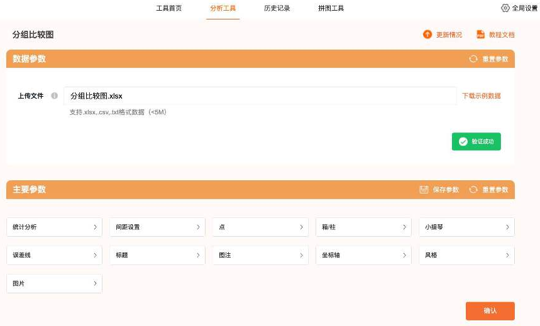This screenshot has width=540, height=326.
Task: Click the 支持.xlsx,.csv,.txt格式数据 hint text
Action: pyautogui.click(x=118, y=112)
